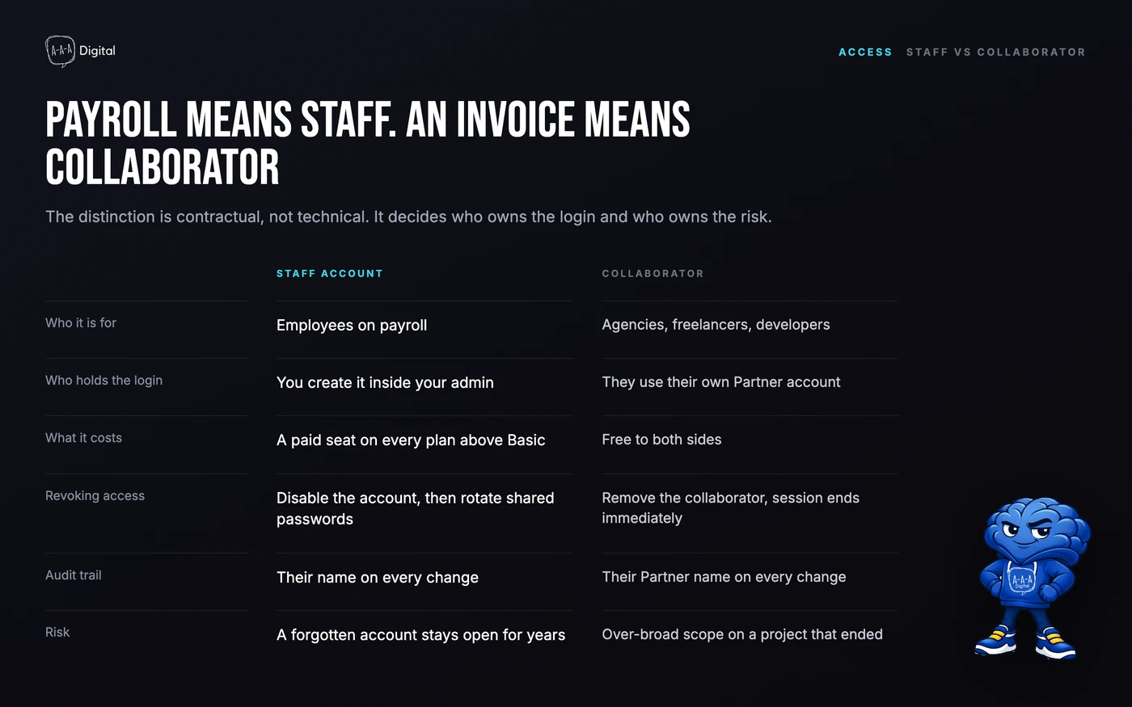Click the COLLABORATOR column header
1132x707 pixels.
coord(653,274)
